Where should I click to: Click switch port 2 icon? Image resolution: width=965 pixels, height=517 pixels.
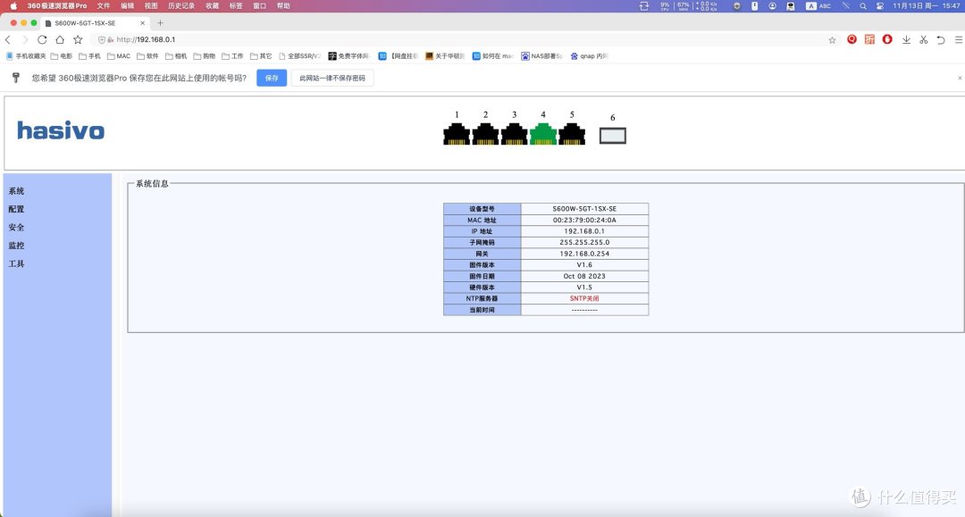[485, 134]
